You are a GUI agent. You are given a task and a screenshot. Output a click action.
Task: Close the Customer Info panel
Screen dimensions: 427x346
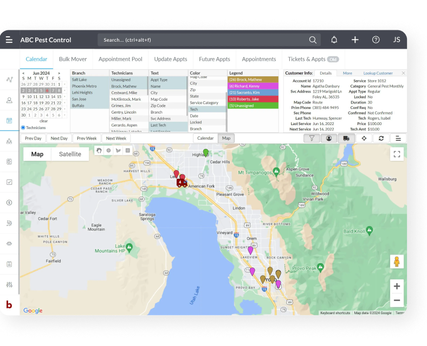tap(403, 73)
